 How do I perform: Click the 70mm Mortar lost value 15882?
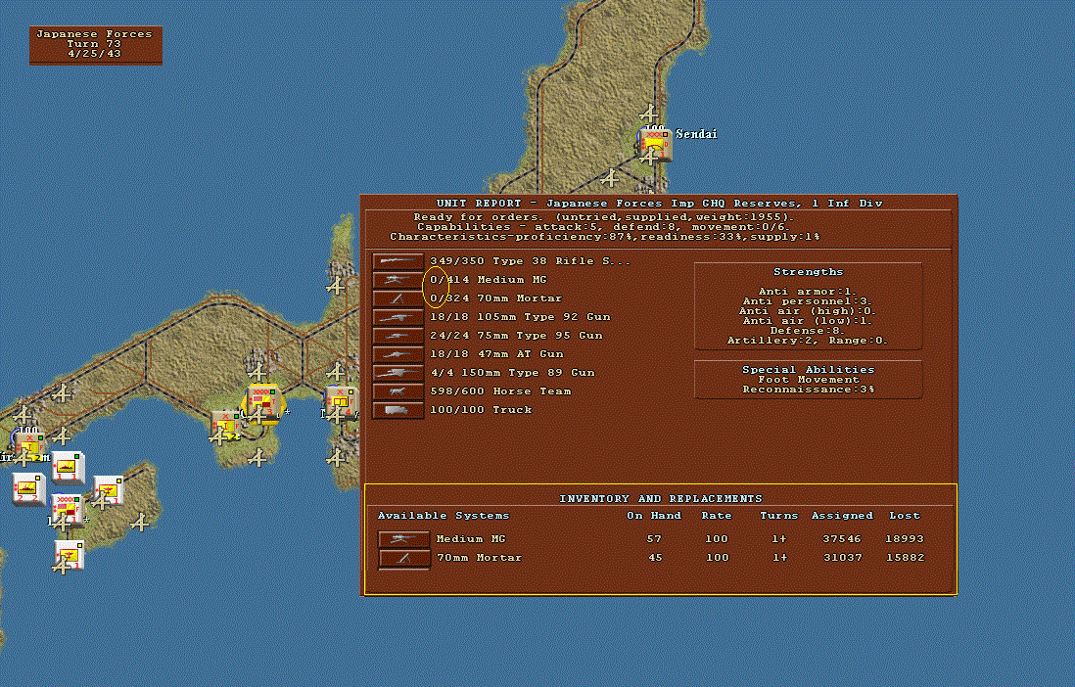tap(905, 558)
